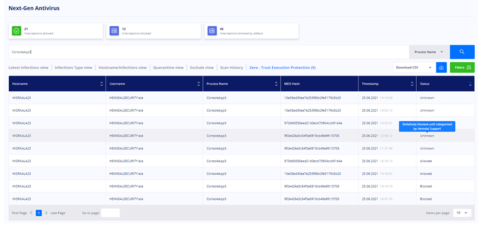Screen dimensions: 486x230
Task: Select page number 1 button
Action: pos(39,213)
